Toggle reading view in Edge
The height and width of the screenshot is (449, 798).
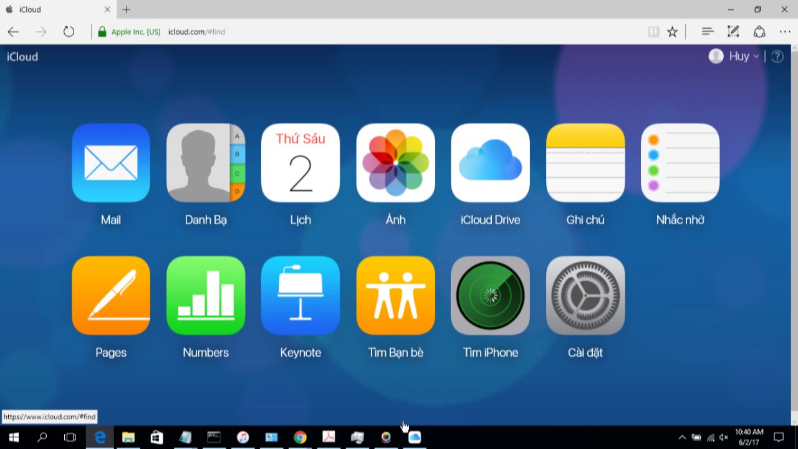coord(653,32)
